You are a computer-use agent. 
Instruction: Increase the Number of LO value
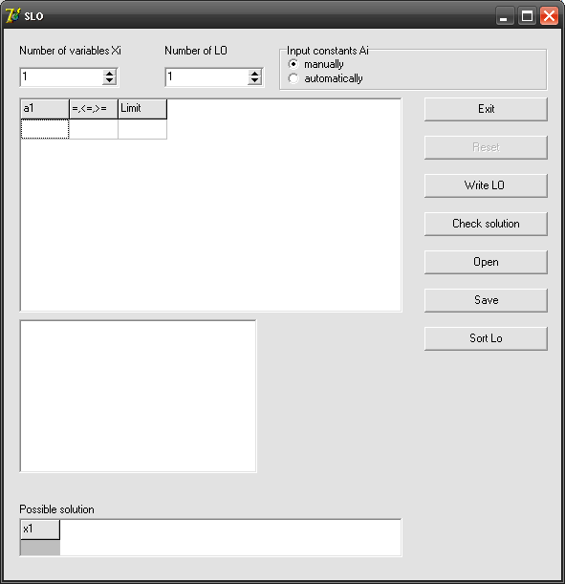pyautogui.click(x=254, y=74)
